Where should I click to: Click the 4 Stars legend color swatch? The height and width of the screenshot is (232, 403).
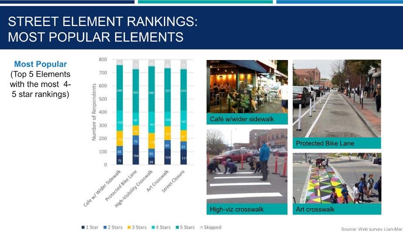click(153, 227)
